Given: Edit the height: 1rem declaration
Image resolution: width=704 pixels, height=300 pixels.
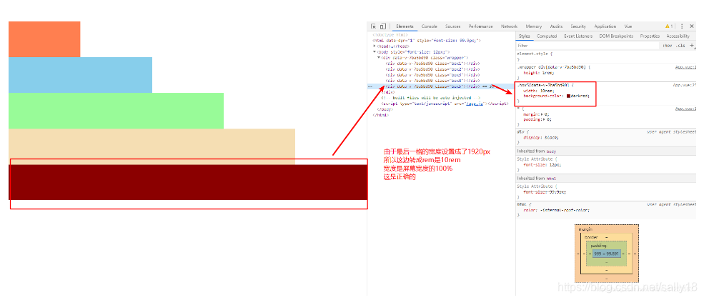Looking at the screenshot, I should tap(539, 73).
